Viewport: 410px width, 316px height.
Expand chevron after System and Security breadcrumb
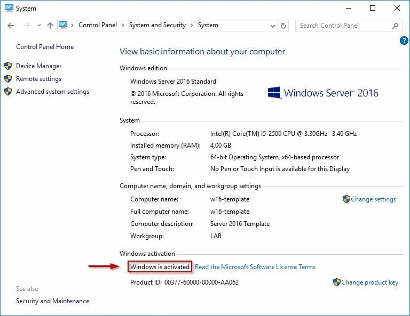(192, 25)
